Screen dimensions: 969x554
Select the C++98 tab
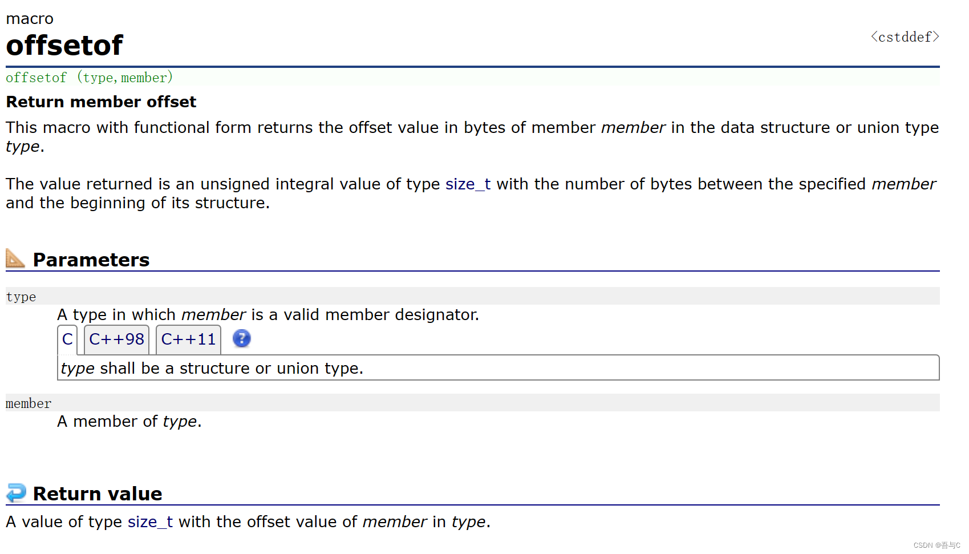point(117,339)
